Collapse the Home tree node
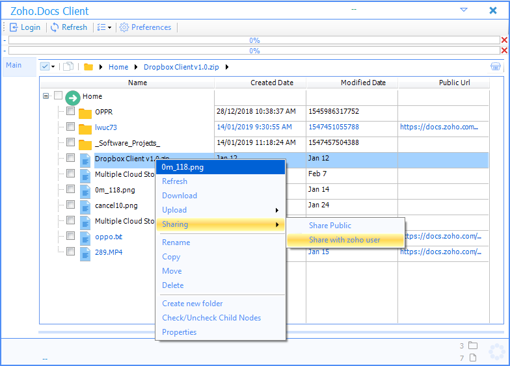The height and width of the screenshot is (366, 510). (46, 96)
